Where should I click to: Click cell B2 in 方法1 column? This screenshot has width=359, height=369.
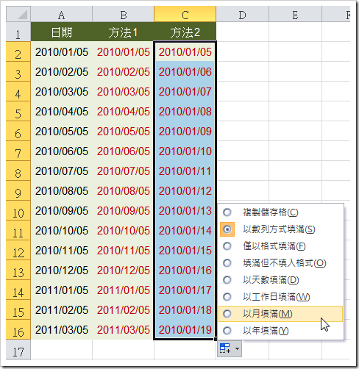(x=124, y=51)
